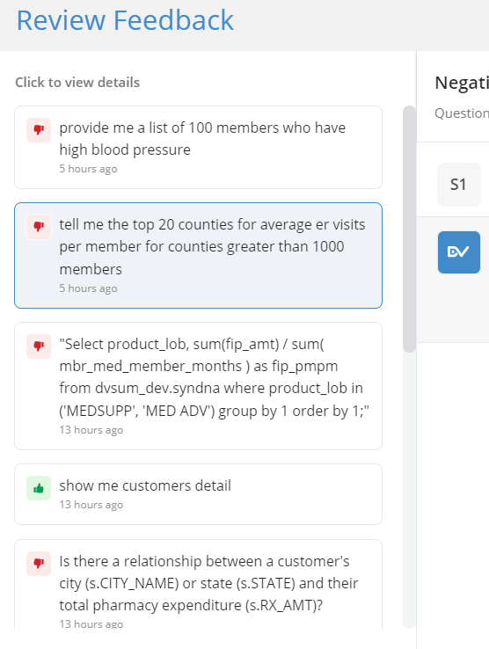The width and height of the screenshot is (489, 649).
Task: Click thumbs-up icon on customers detail question
Action: 39,488
